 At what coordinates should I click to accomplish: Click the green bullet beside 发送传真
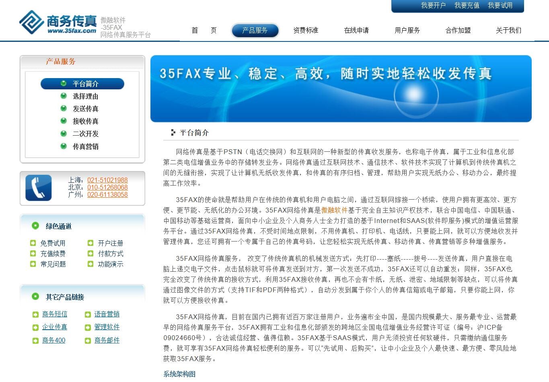[64, 109]
